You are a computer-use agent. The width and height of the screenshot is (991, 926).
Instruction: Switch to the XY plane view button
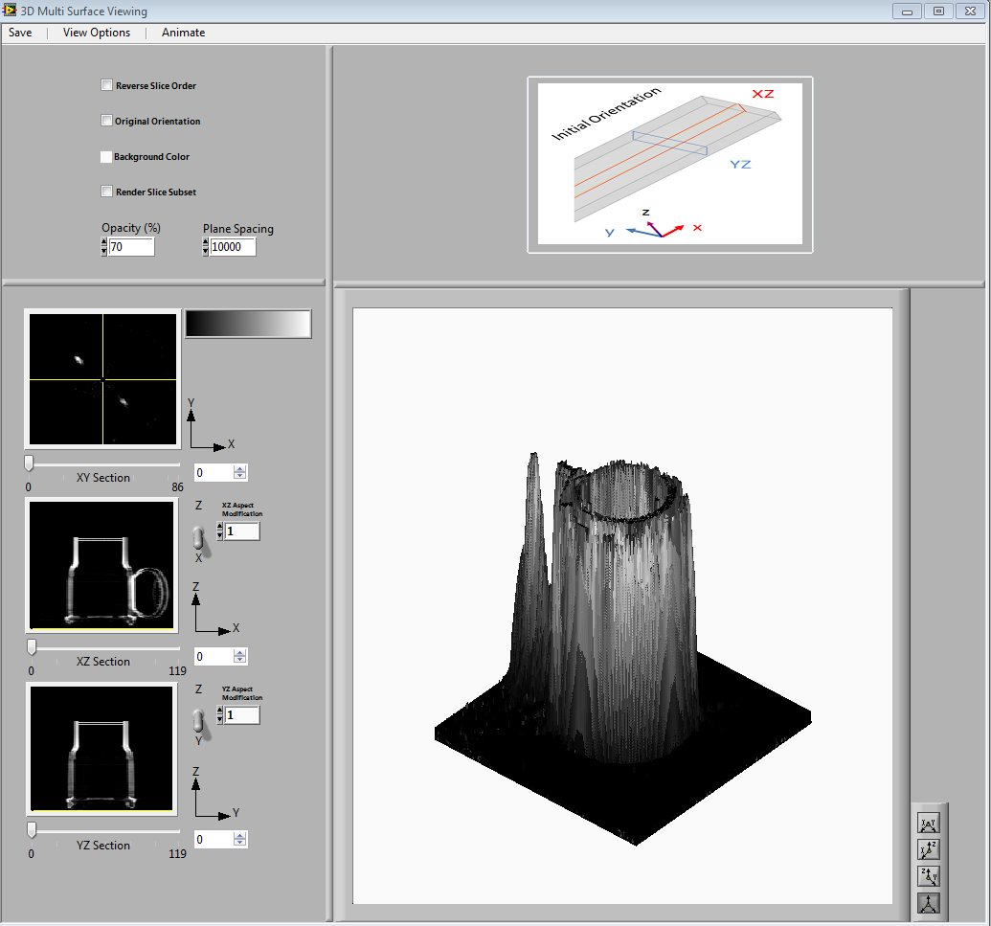(928, 823)
